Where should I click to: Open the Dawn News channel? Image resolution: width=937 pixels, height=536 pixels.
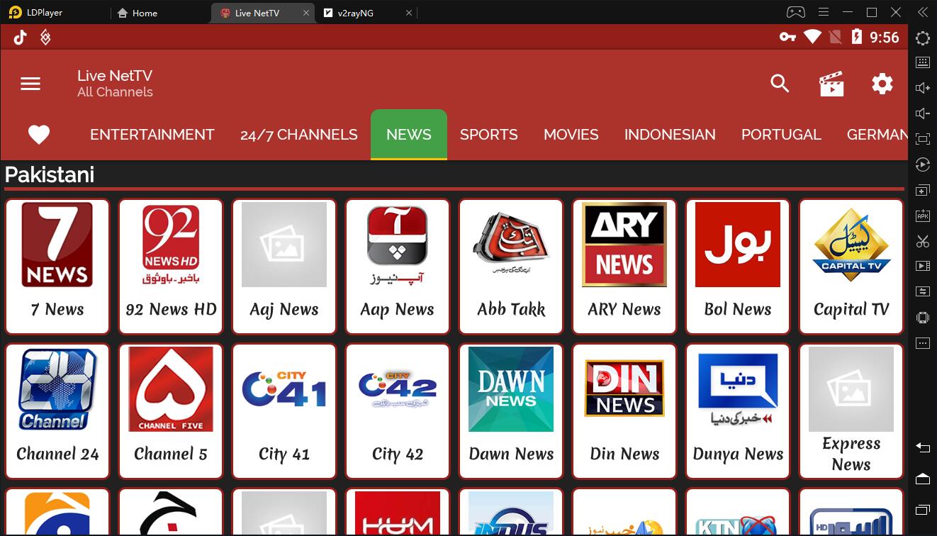511,411
